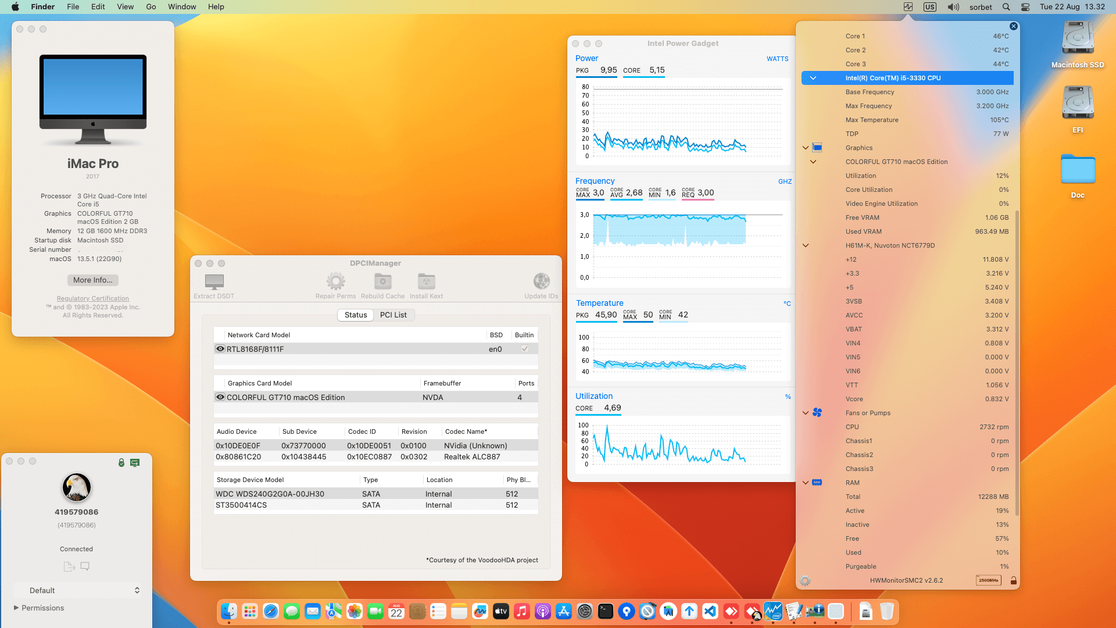Open Intel Power Gadget in the Dock
Screen dimensions: 1116x628
[x=773, y=611]
